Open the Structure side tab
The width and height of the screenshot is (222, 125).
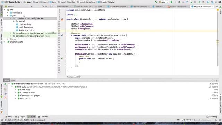pos(1,25)
